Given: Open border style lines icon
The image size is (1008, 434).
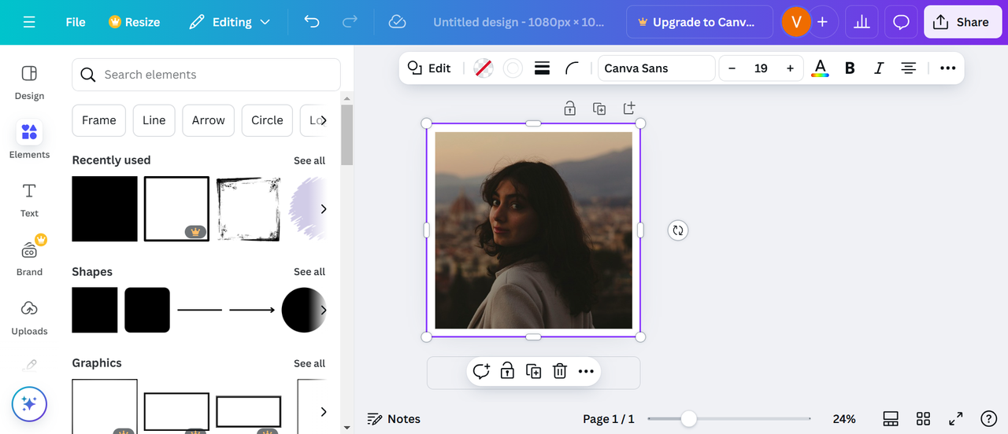Looking at the screenshot, I should pos(542,68).
